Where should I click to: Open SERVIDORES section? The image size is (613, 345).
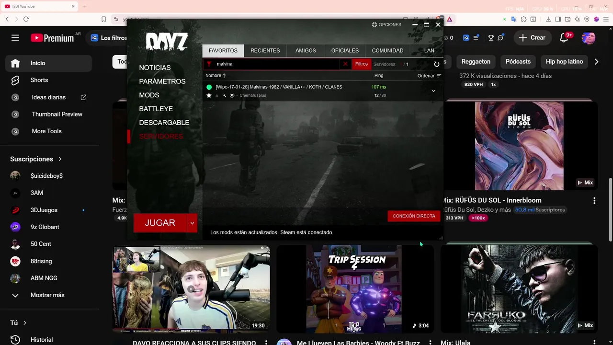point(161,137)
